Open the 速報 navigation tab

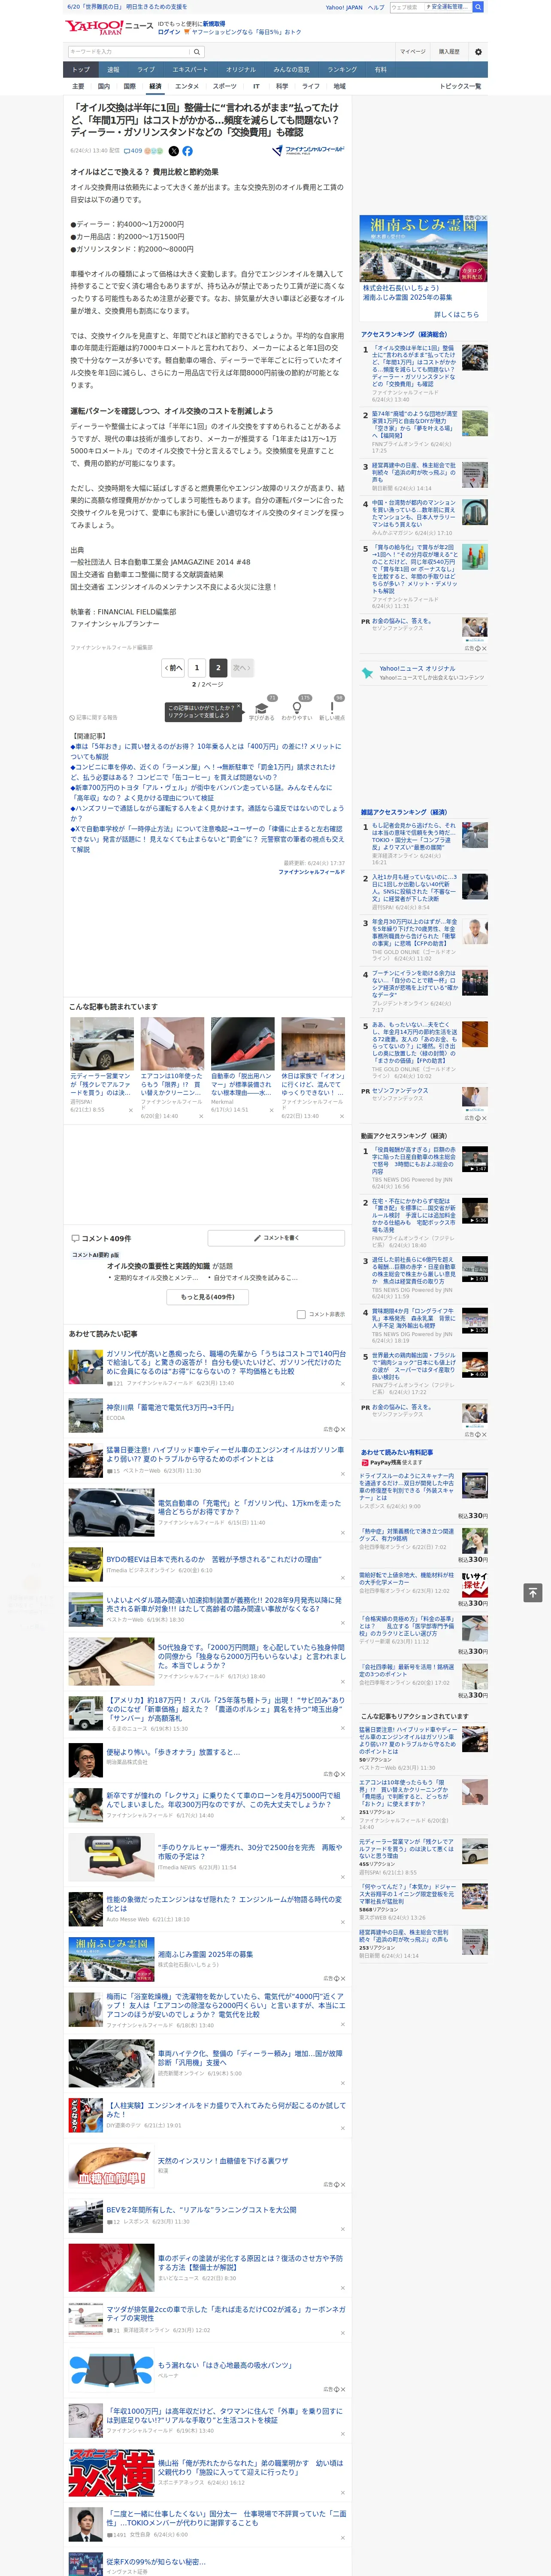click(113, 70)
